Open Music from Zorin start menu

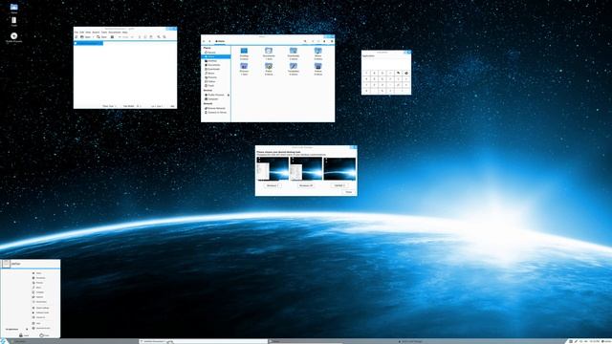(x=36, y=288)
